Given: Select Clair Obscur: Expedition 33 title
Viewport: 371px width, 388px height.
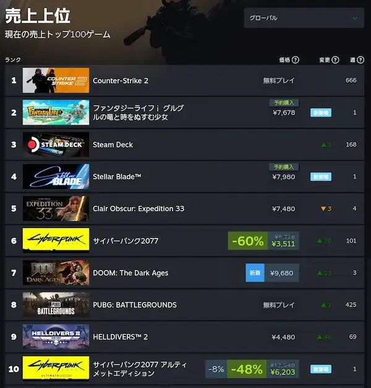Looking at the screenshot, I should click(x=139, y=209).
